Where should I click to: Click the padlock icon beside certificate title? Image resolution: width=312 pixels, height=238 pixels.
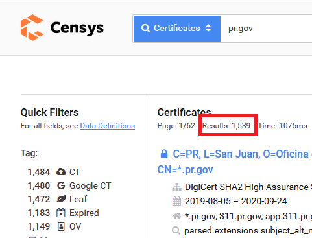pyautogui.click(x=164, y=154)
